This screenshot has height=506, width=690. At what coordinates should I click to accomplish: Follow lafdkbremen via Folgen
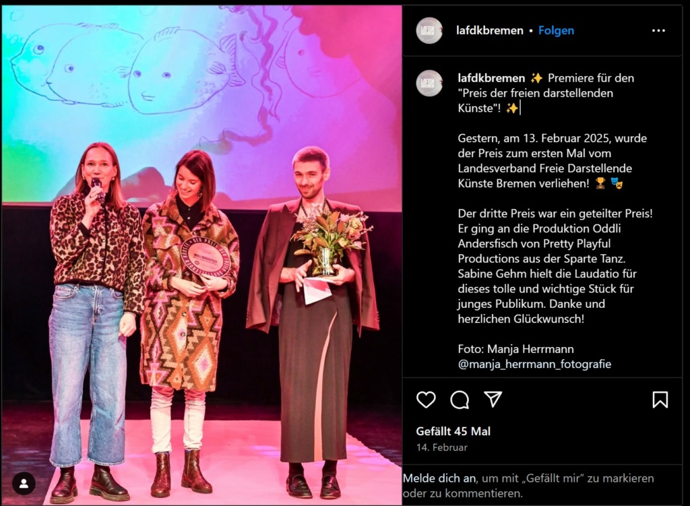click(556, 30)
